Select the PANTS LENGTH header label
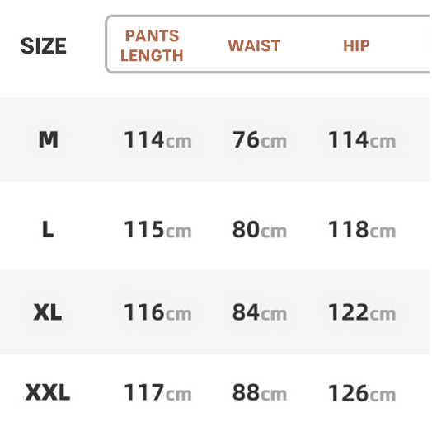Image resolution: width=432 pixels, height=436 pixels. [x=152, y=45]
